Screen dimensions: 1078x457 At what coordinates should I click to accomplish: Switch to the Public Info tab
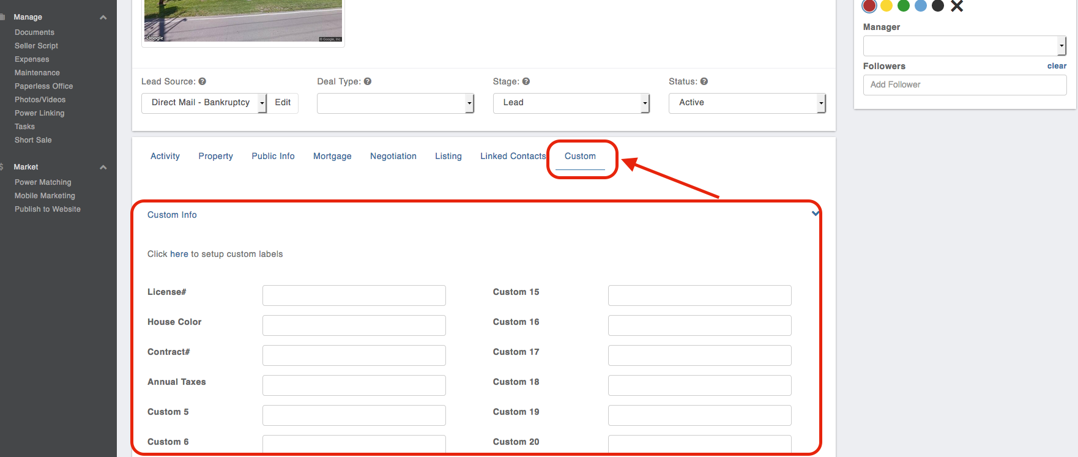[273, 156]
